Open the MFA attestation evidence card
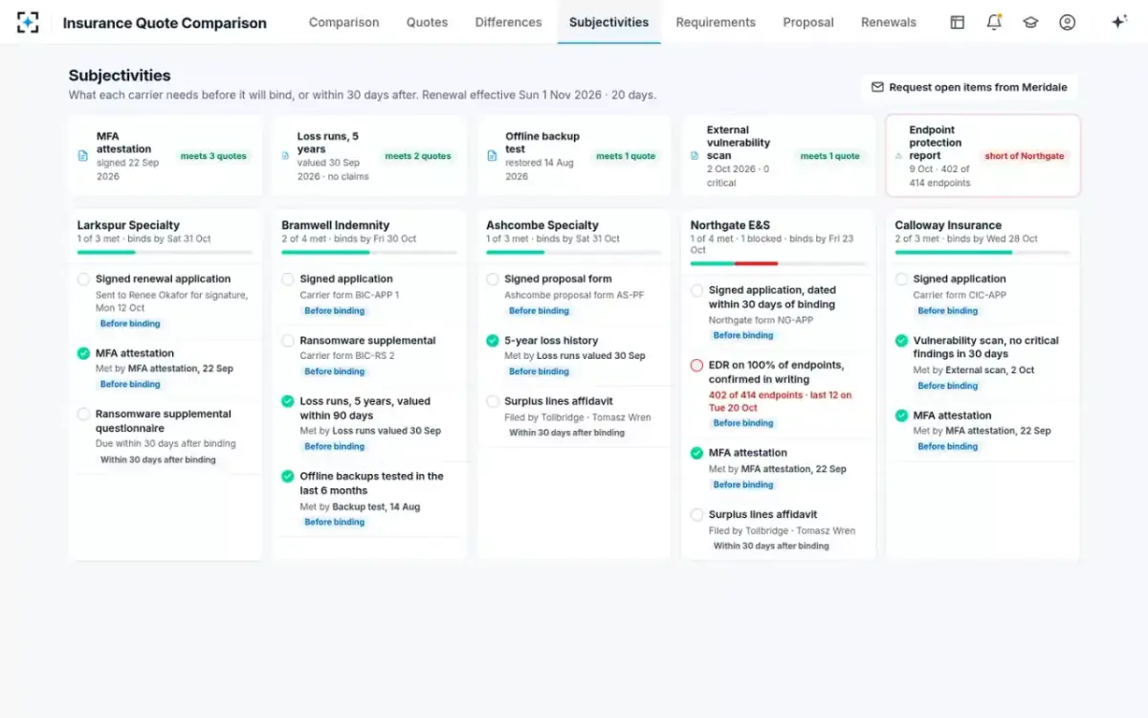This screenshot has width=1148, height=718. [166, 156]
